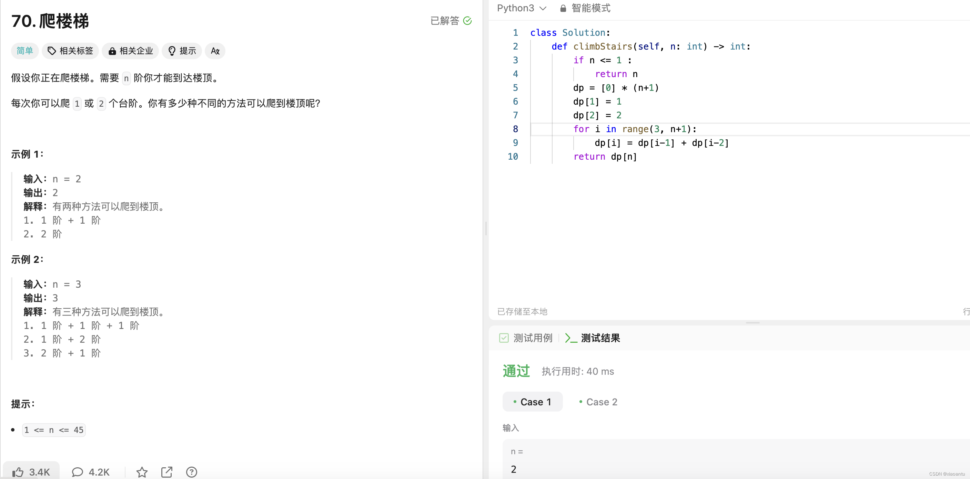Click the 'return dp[n]' code line
Image resolution: width=970 pixels, height=479 pixels.
click(605, 157)
